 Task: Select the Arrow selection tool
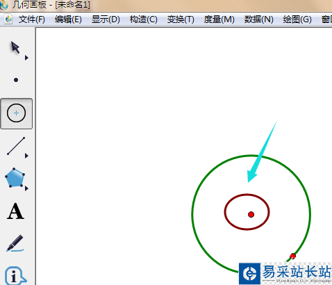click(x=15, y=47)
